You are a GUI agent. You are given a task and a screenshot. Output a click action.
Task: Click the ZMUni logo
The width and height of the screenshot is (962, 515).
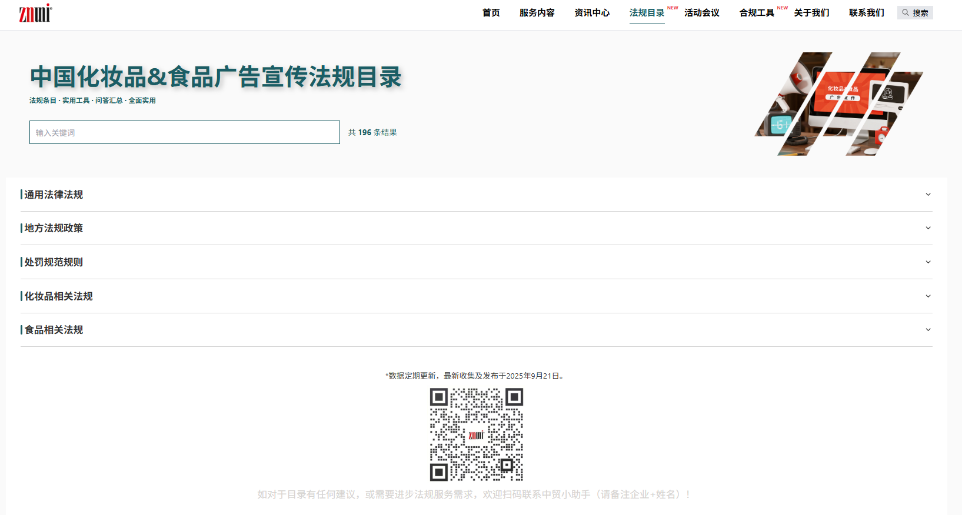coord(35,13)
